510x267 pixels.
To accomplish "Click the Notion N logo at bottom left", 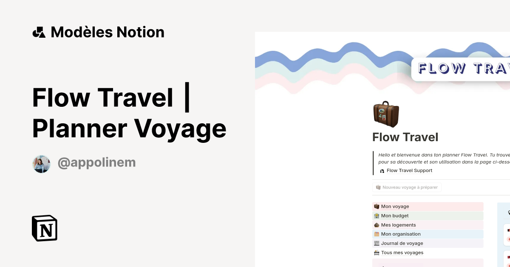I will (44, 228).
